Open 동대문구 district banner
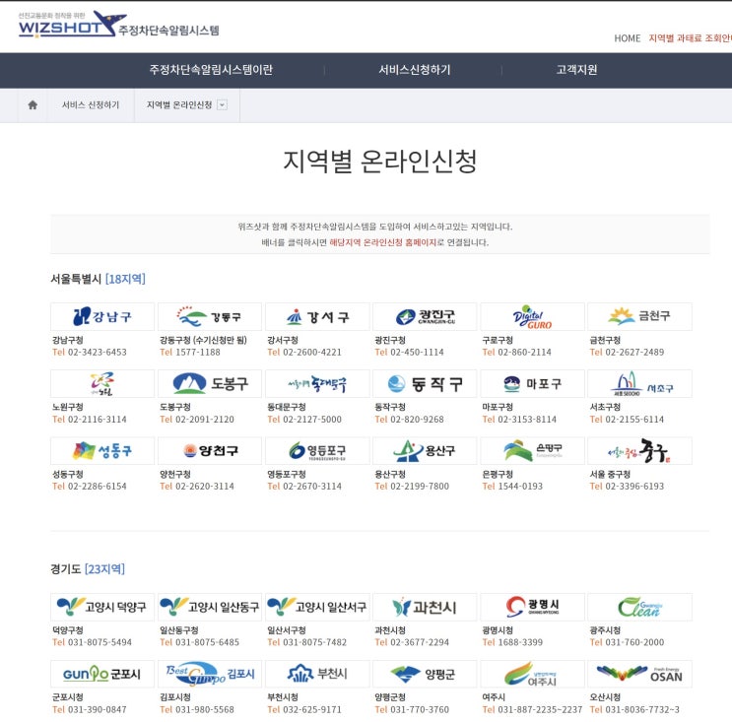 click(317, 383)
